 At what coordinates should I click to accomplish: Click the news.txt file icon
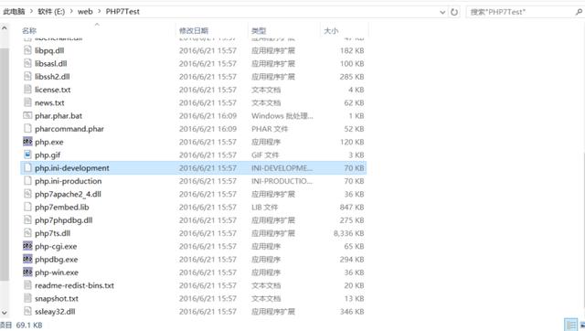pyautogui.click(x=27, y=102)
